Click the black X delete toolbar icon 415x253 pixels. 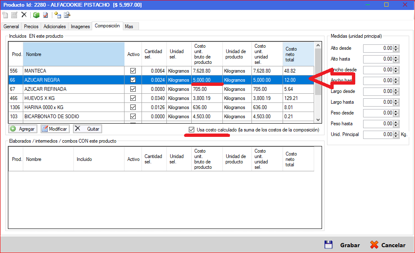tap(24, 15)
